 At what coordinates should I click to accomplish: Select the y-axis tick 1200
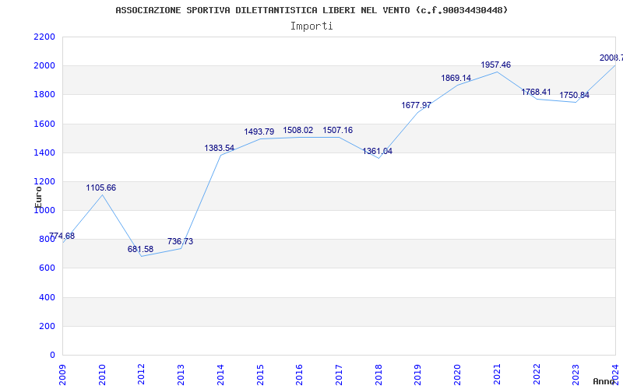[x=44, y=182]
